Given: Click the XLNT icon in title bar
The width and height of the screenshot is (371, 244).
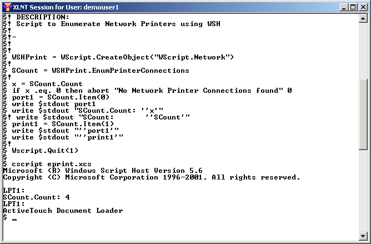Looking at the screenshot, I should [7, 7].
